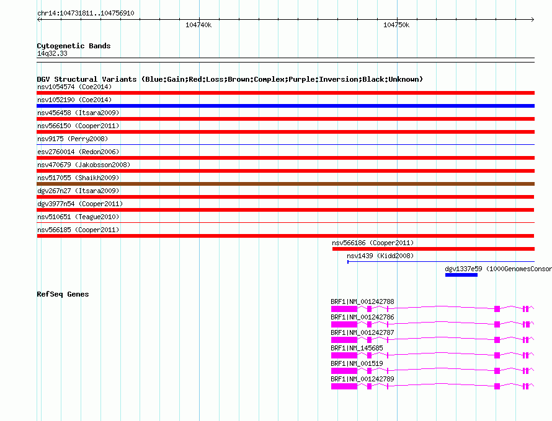Click the nsv1052190 blue gain variant bar

(x=285, y=106)
